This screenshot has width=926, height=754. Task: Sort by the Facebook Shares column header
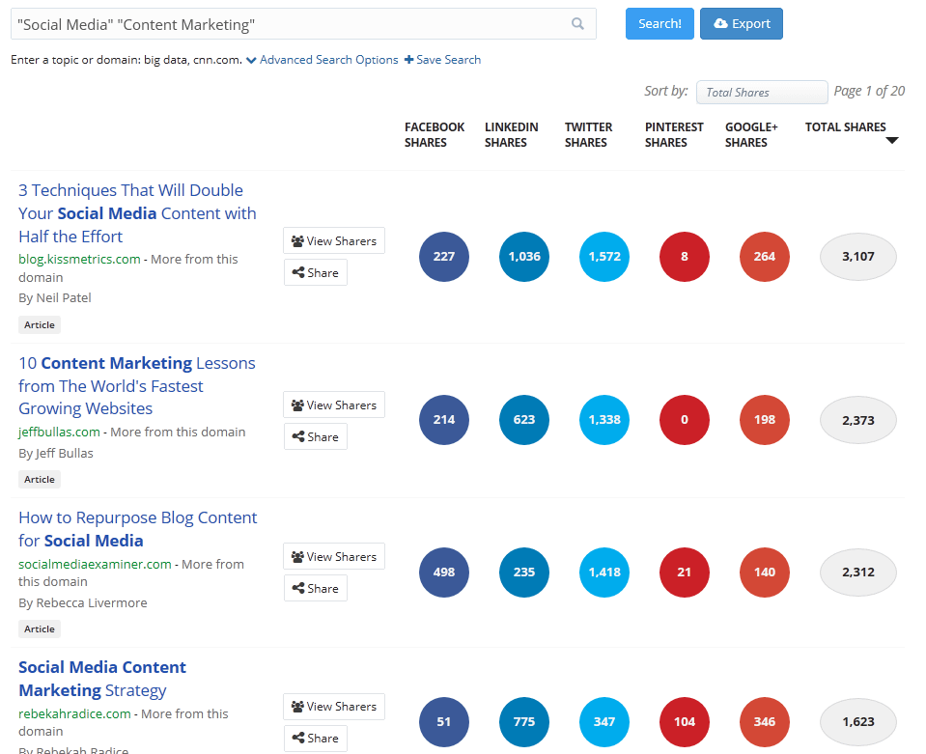pos(434,134)
